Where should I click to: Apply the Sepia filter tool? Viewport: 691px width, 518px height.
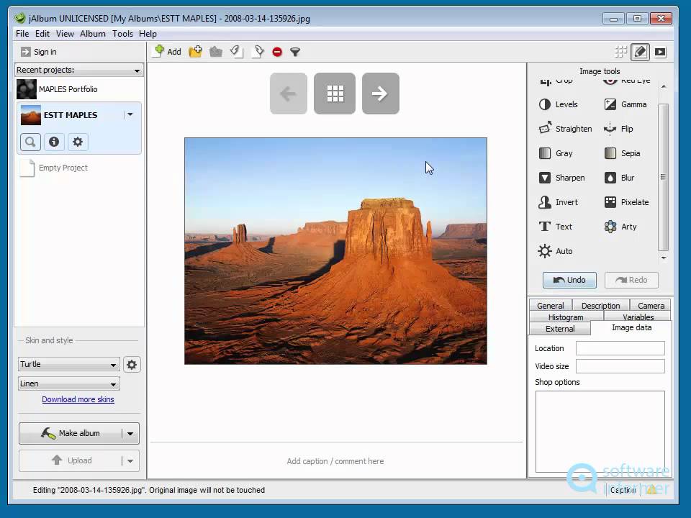click(x=622, y=153)
